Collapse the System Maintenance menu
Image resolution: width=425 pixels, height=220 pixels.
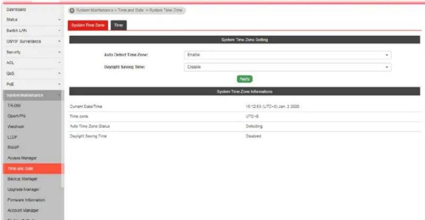(x=32, y=95)
